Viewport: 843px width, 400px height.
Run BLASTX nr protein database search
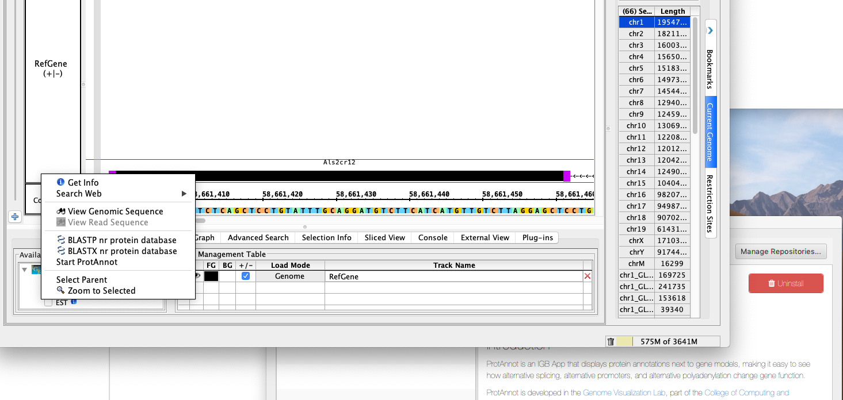pos(121,251)
